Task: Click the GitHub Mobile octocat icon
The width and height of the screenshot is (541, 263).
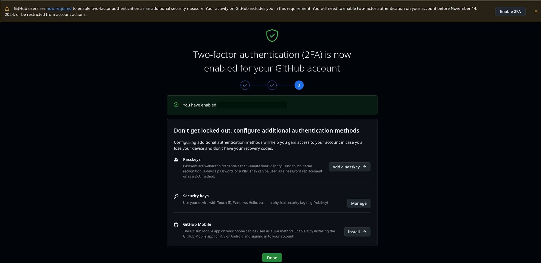Action: pyautogui.click(x=176, y=225)
